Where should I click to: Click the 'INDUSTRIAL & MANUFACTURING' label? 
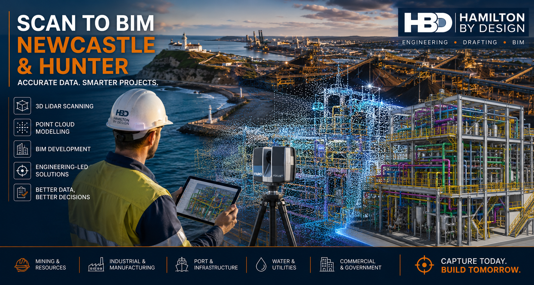point(132,264)
